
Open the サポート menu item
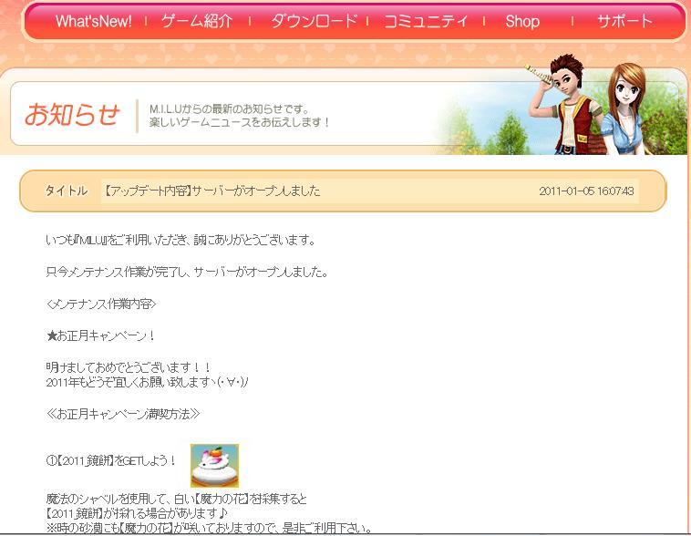pos(624,22)
